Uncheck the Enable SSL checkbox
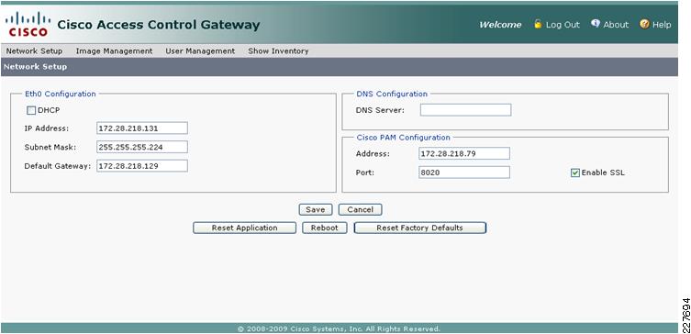 (574, 173)
